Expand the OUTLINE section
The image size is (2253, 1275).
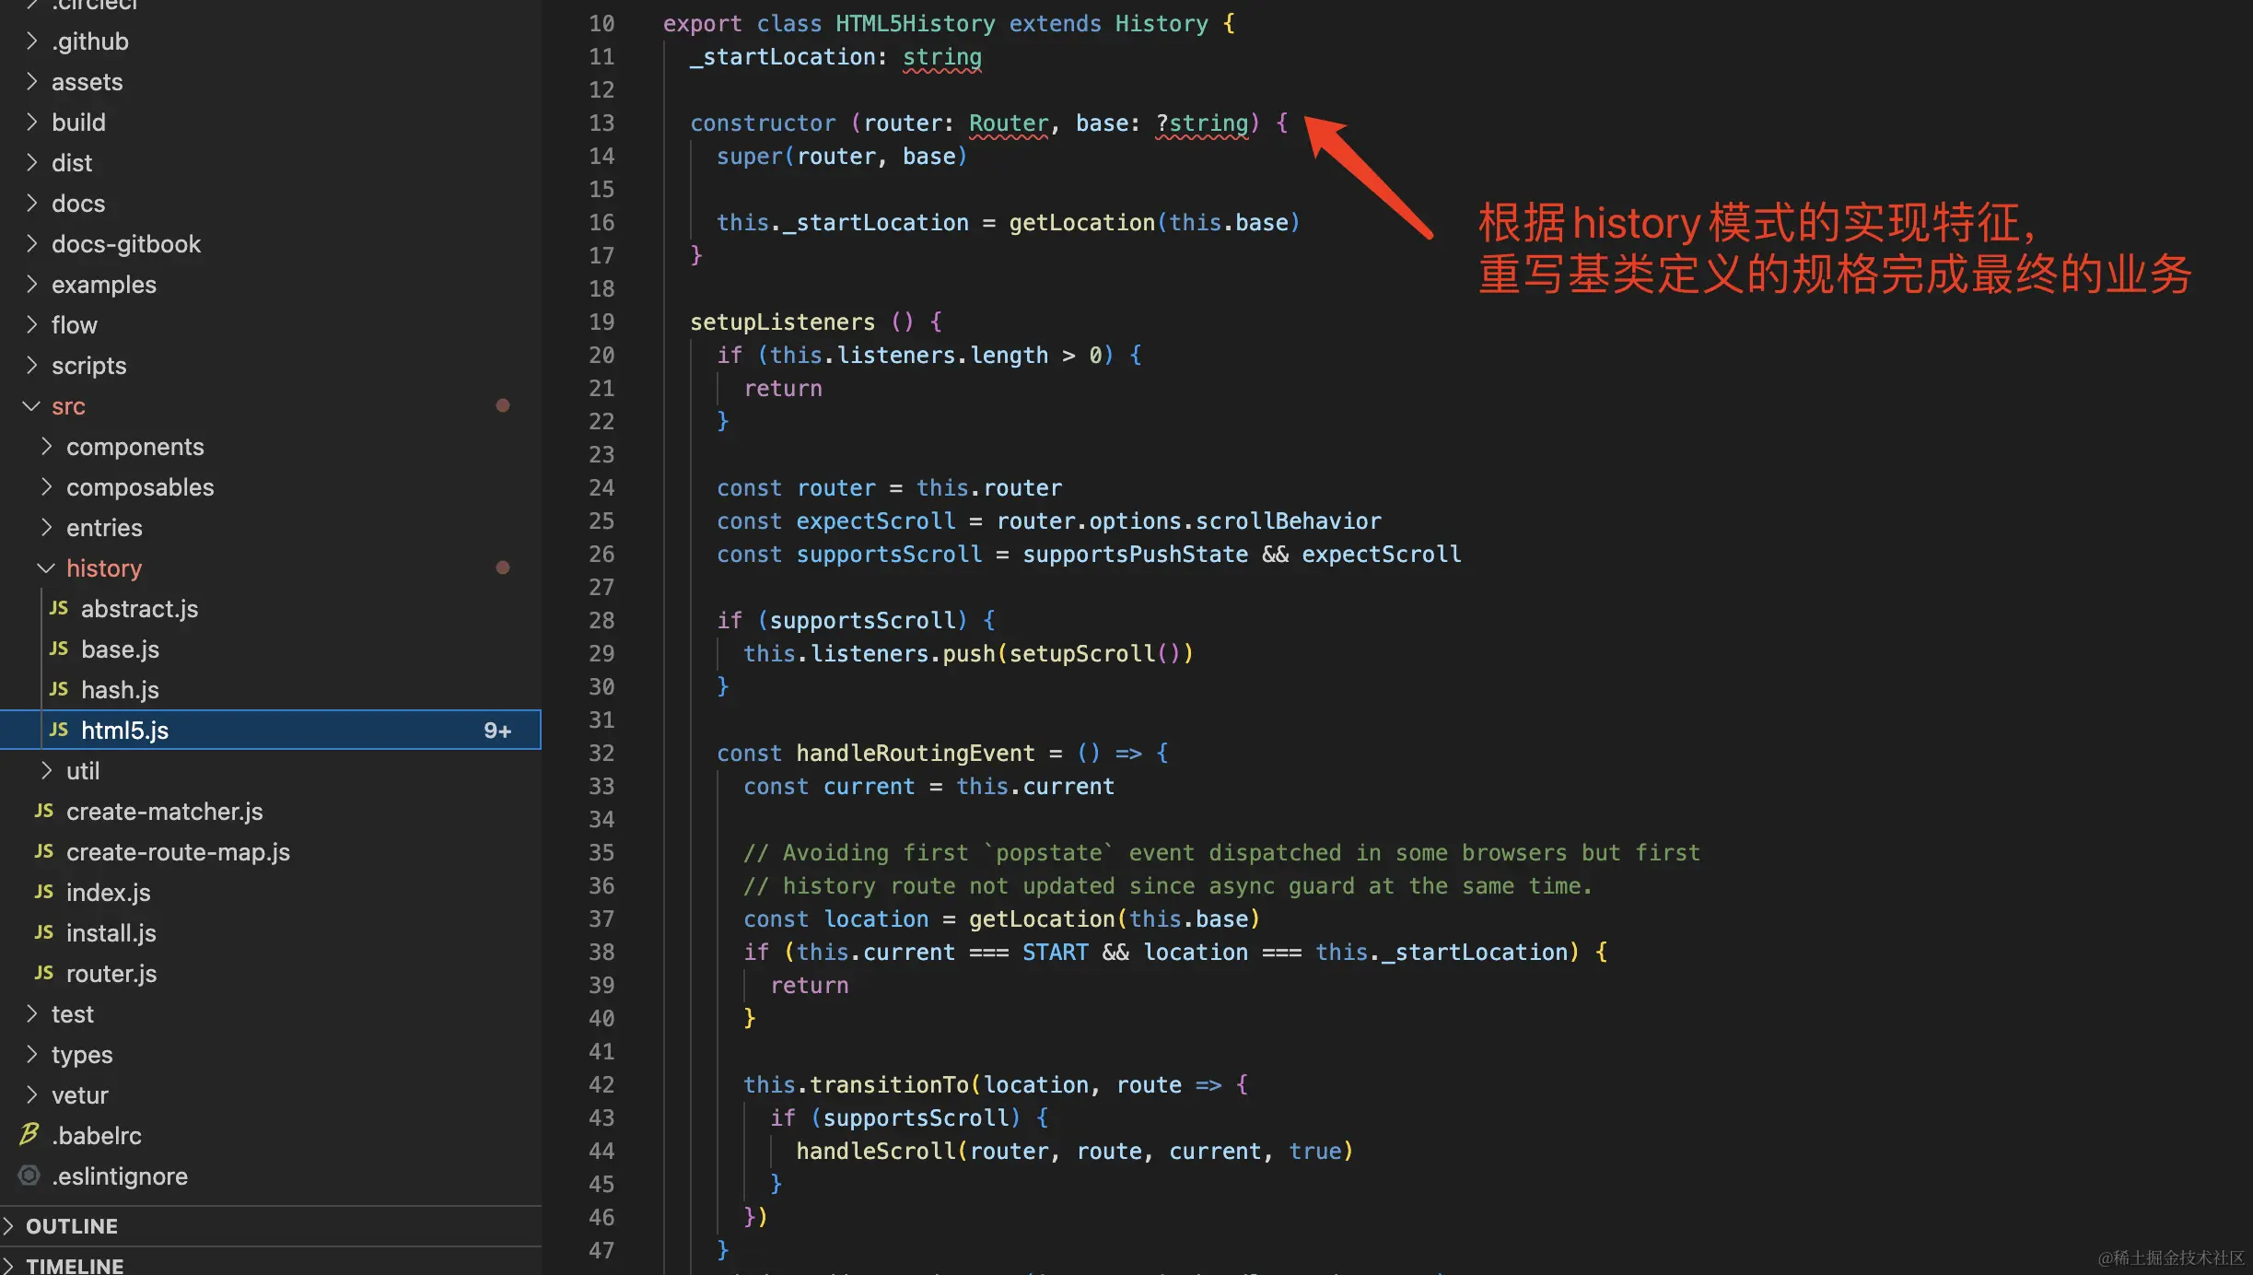point(72,1226)
